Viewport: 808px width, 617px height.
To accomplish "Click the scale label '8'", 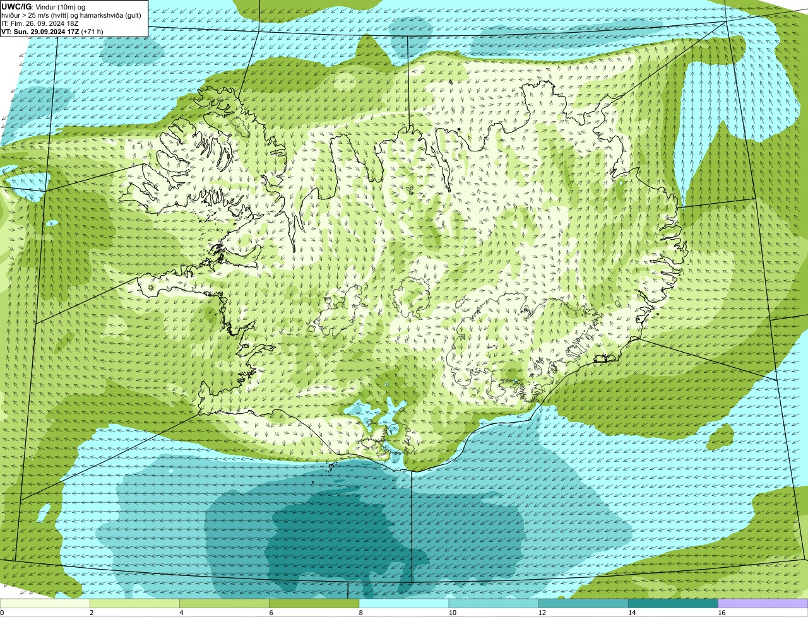I will pyautogui.click(x=360, y=613).
